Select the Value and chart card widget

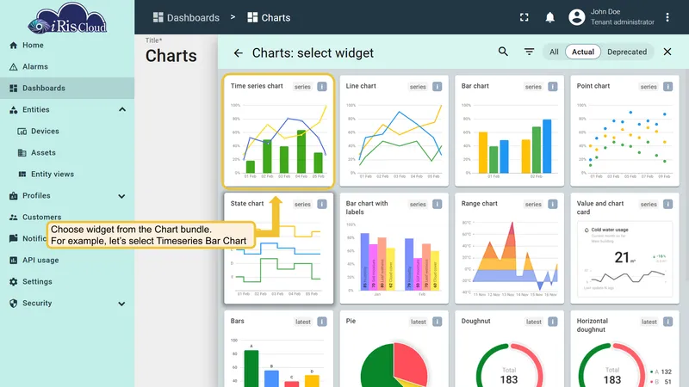point(624,249)
